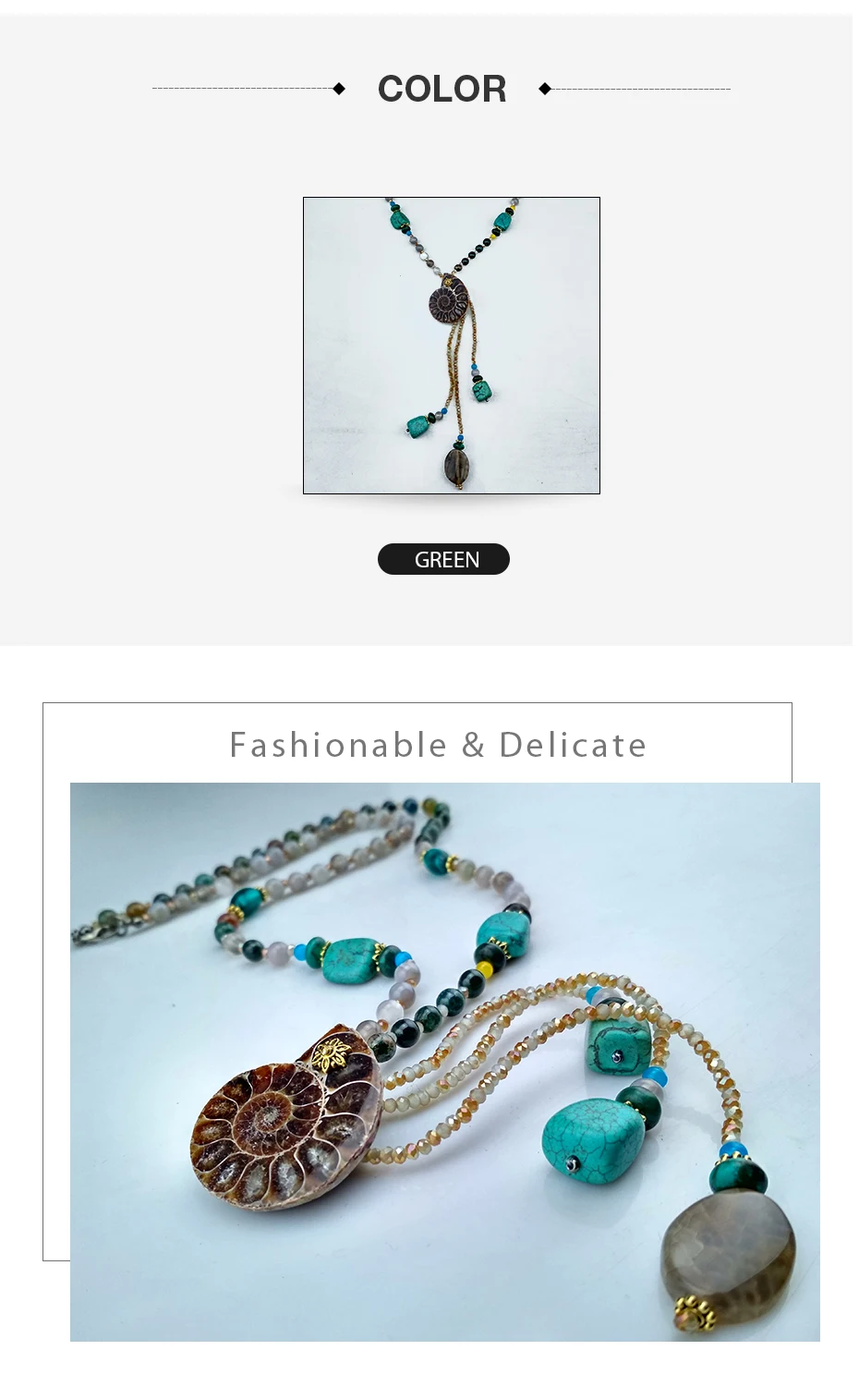This screenshot has width=859, height=1387.
Task: Click the left diamond ornament beside COLOR
Action: click(x=339, y=89)
